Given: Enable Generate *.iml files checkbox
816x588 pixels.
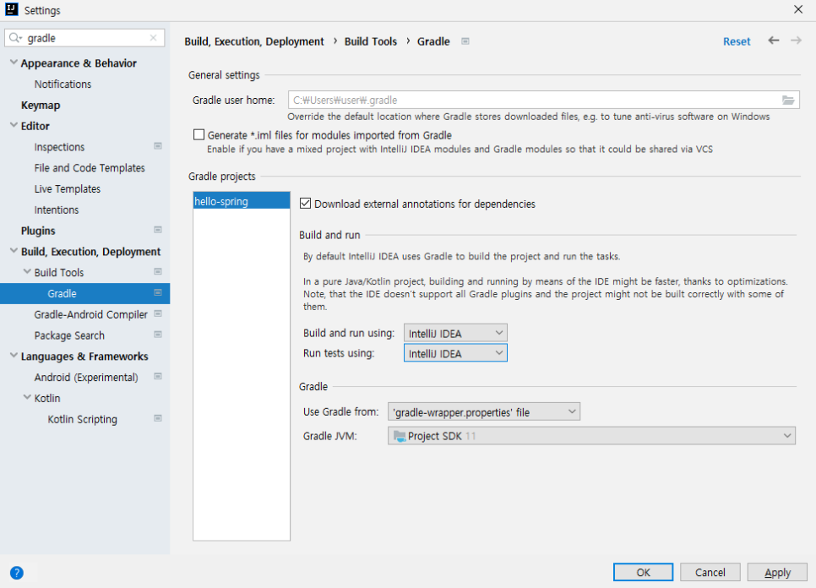Looking at the screenshot, I should point(199,135).
